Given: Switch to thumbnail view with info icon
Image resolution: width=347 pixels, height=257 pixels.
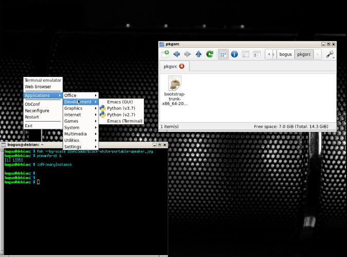Looking at the screenshot, I should coord(234,54).
